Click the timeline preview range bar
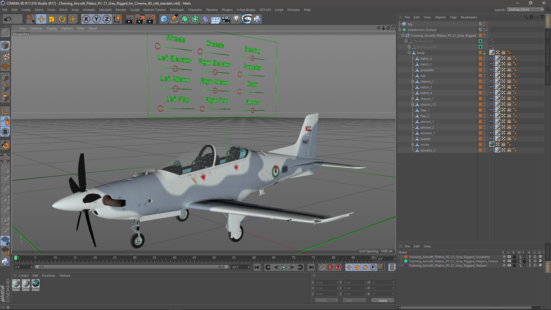The image size is (551, 310). click(x=132, y=267)
